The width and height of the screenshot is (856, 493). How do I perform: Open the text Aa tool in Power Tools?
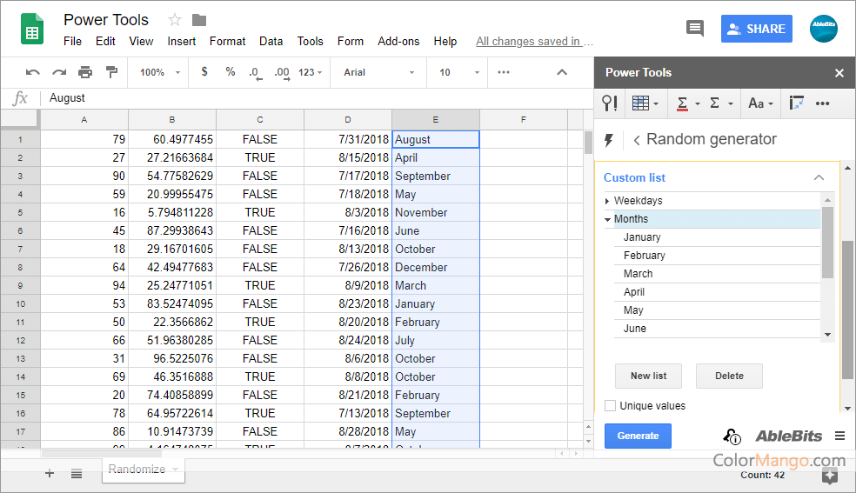coord(760,103)
